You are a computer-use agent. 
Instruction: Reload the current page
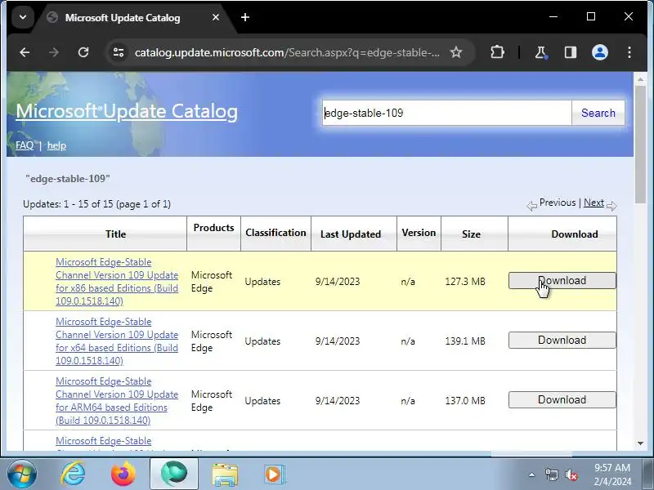point(83,52)
